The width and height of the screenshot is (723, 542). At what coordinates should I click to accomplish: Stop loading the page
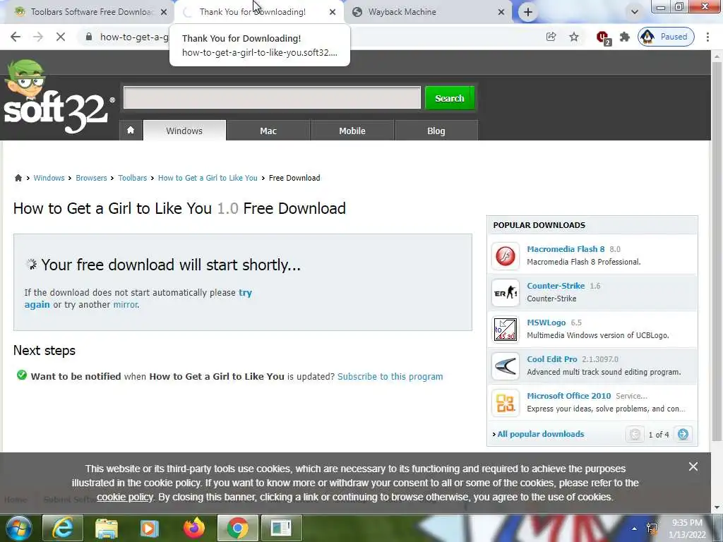tap(61, 37)
